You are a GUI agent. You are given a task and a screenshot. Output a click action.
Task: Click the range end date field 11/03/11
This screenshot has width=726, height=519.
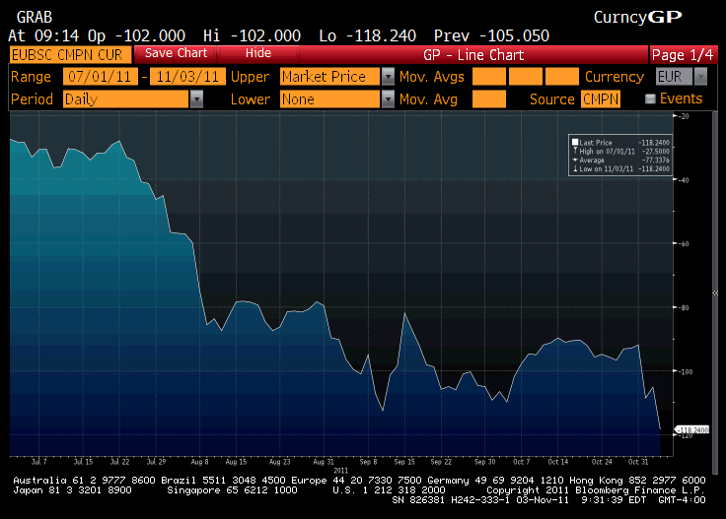186,76
